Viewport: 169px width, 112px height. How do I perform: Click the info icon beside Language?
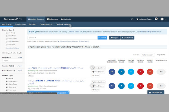[11, 57]
